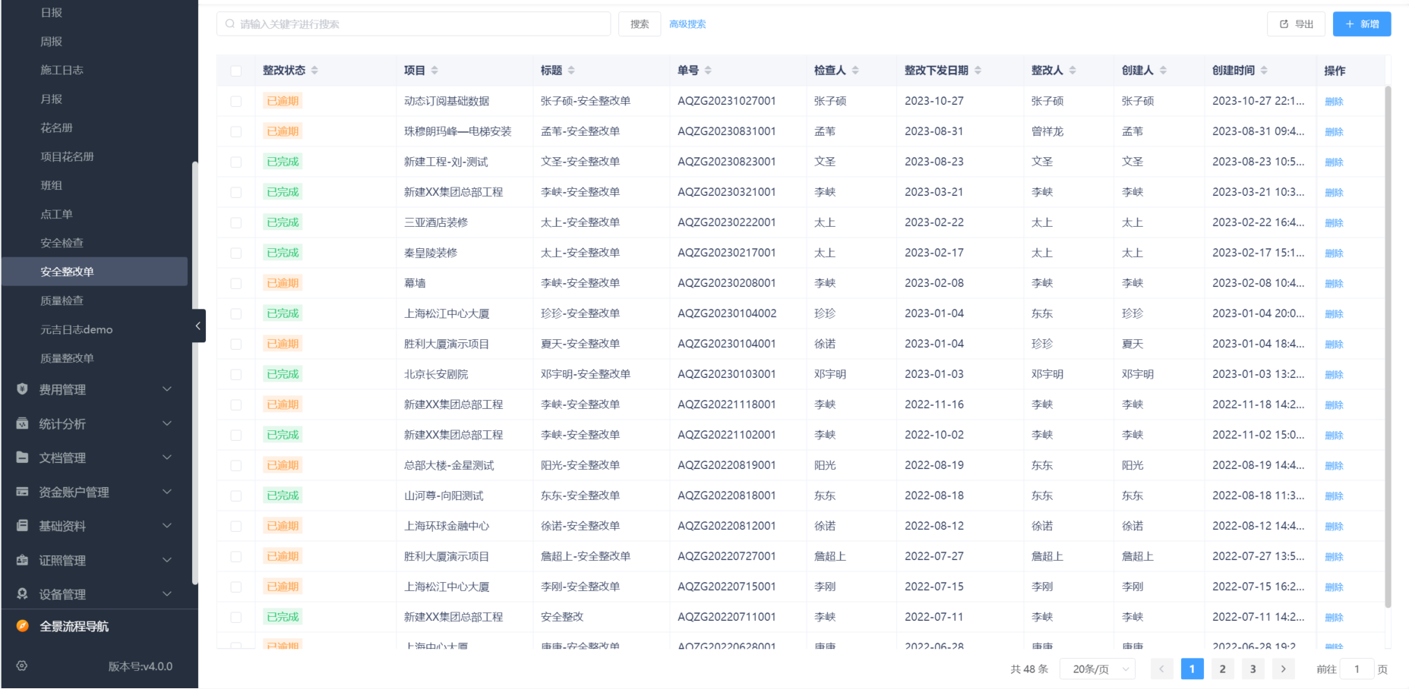
Task: Click the 费用管理 shield icon in sidebar
Action: 22,389
